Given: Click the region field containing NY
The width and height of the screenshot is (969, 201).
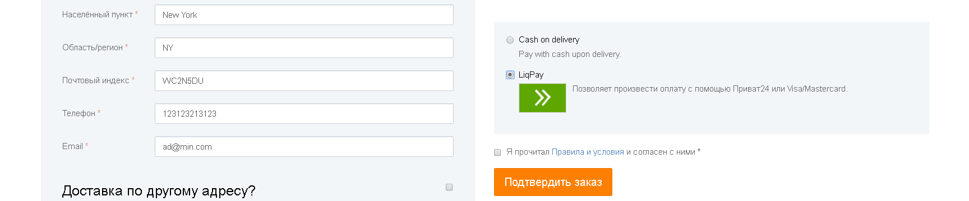Looking at the screenshot, I should coord(304,48).
